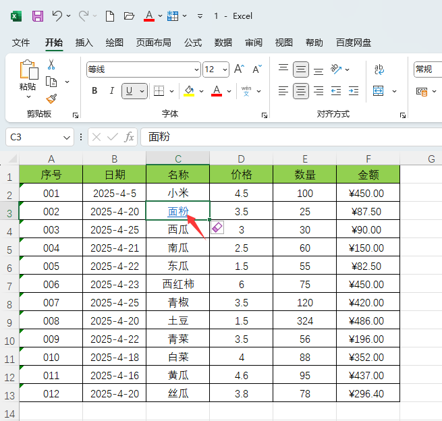Open the font size 12 dropdown
442x421 pixels.
(x=225, y=69)
